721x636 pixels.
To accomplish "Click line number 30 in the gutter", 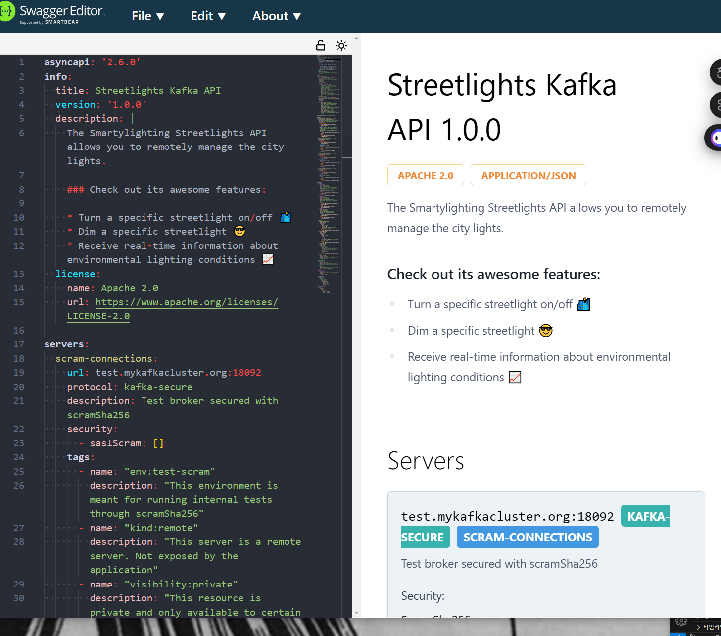I will 19,598.
